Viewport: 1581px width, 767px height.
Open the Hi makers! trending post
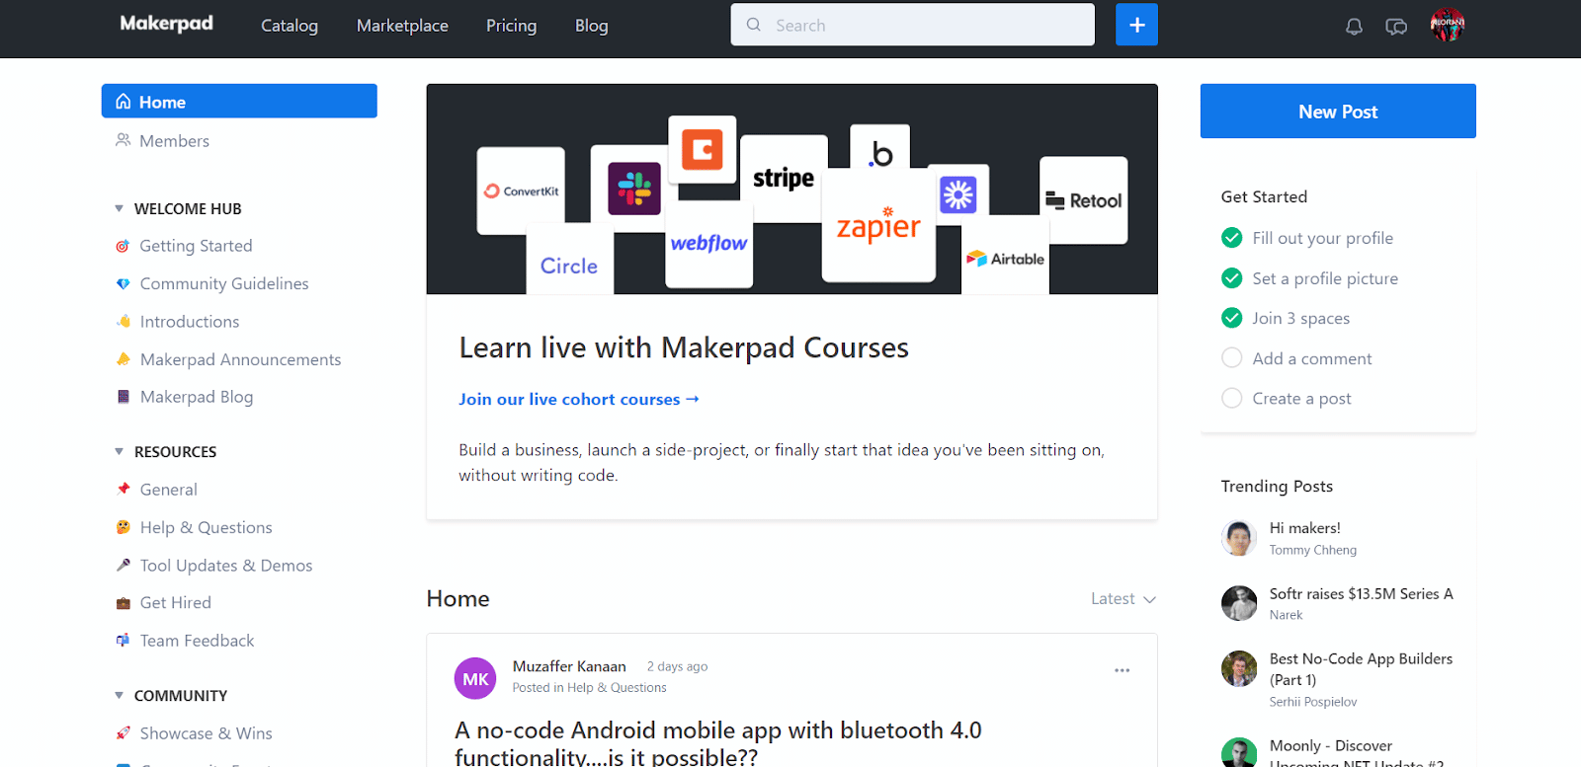coord(1305,528)
